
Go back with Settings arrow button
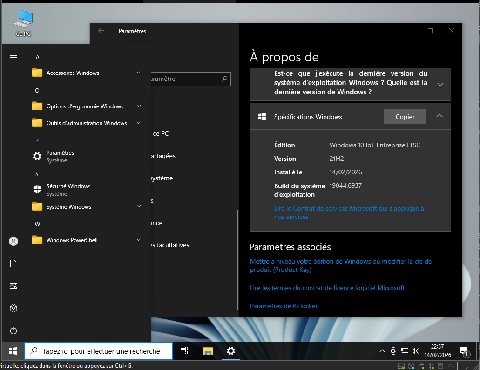[101, 31]
